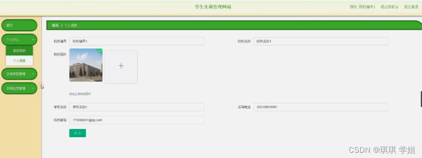
Task: Expand the 实训记录管理 menu
Action: point(19,89)
